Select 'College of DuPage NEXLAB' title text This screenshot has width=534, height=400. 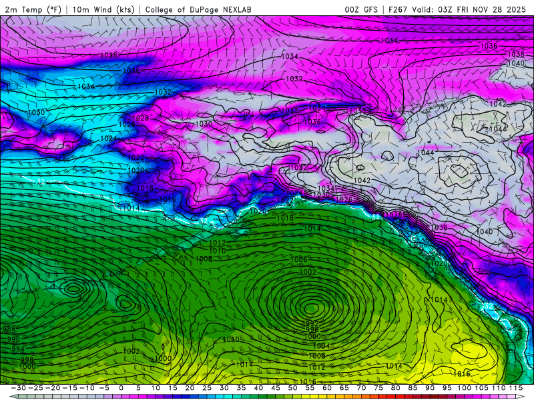198,9
